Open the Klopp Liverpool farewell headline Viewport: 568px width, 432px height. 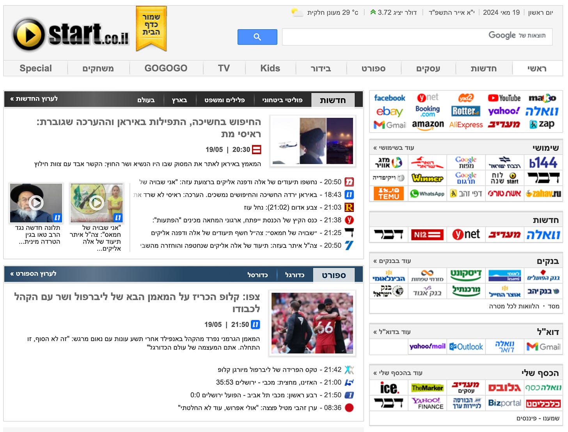point(137,302)
